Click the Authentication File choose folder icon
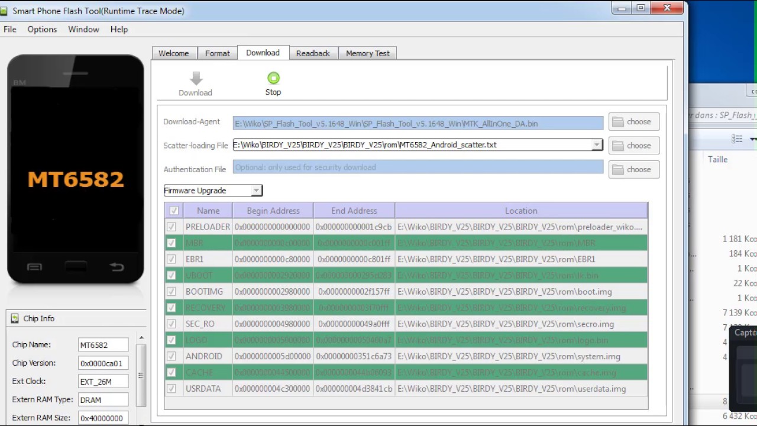757x426 pixels. click(x=618, y=170)
